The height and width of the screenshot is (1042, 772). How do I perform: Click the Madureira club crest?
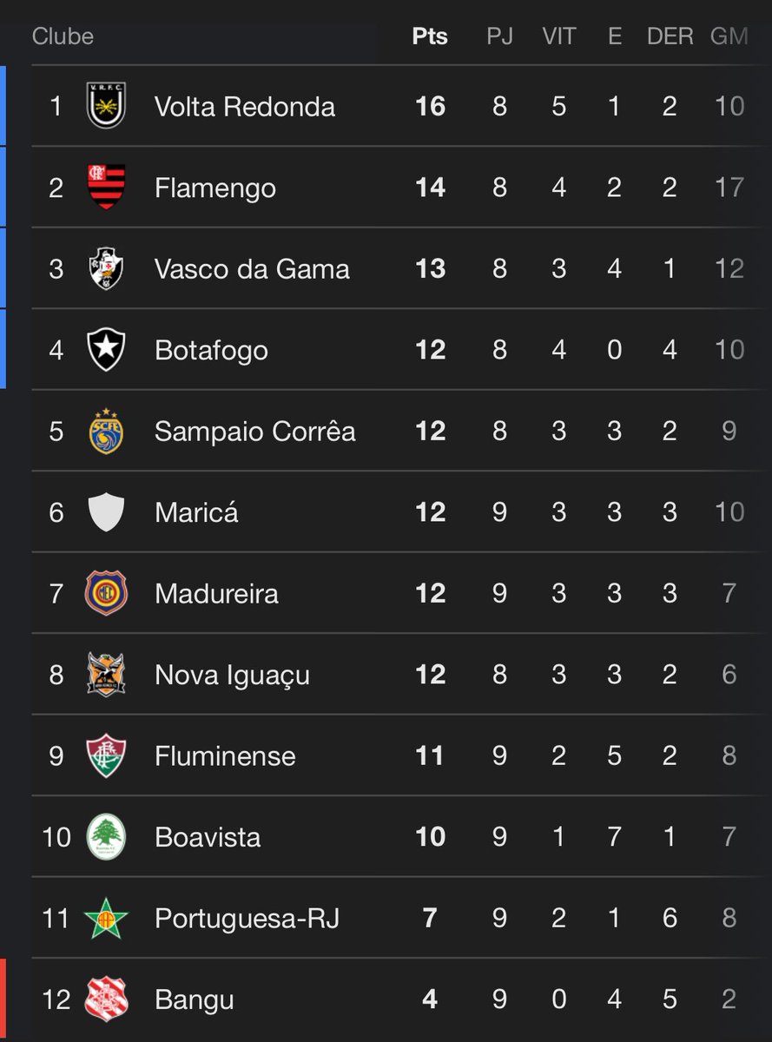107,593
